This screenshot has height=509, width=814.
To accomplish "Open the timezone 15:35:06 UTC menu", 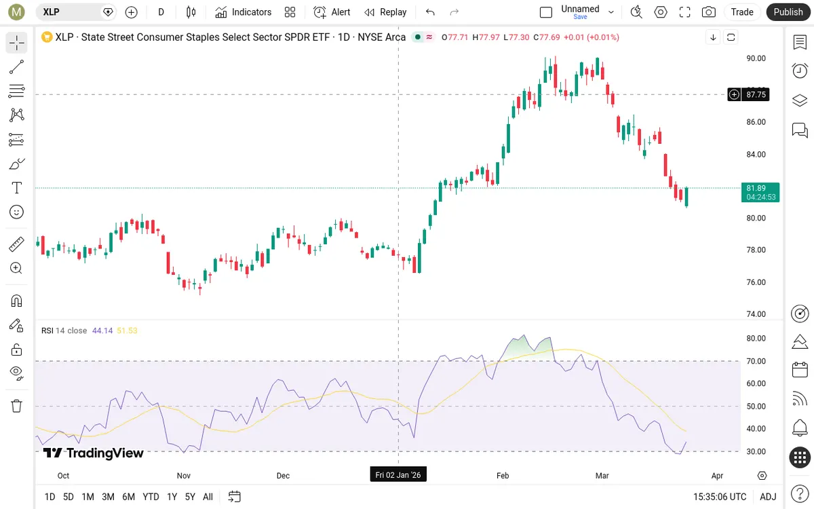I will [720, 497].
